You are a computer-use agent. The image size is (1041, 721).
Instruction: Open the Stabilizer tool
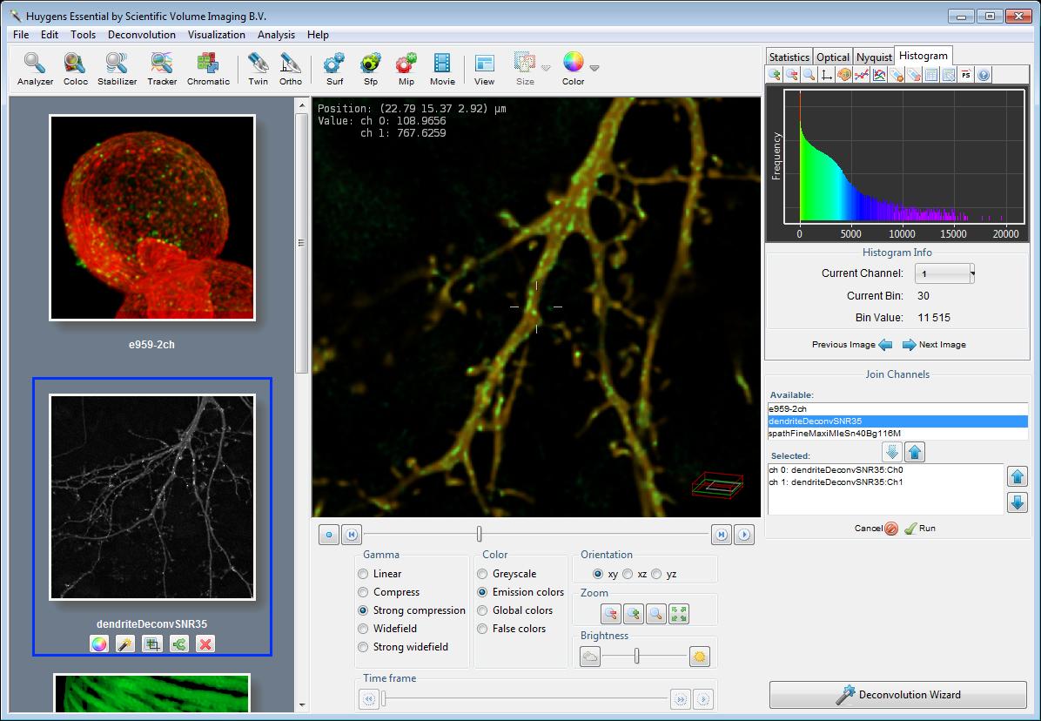pos(117,68)
